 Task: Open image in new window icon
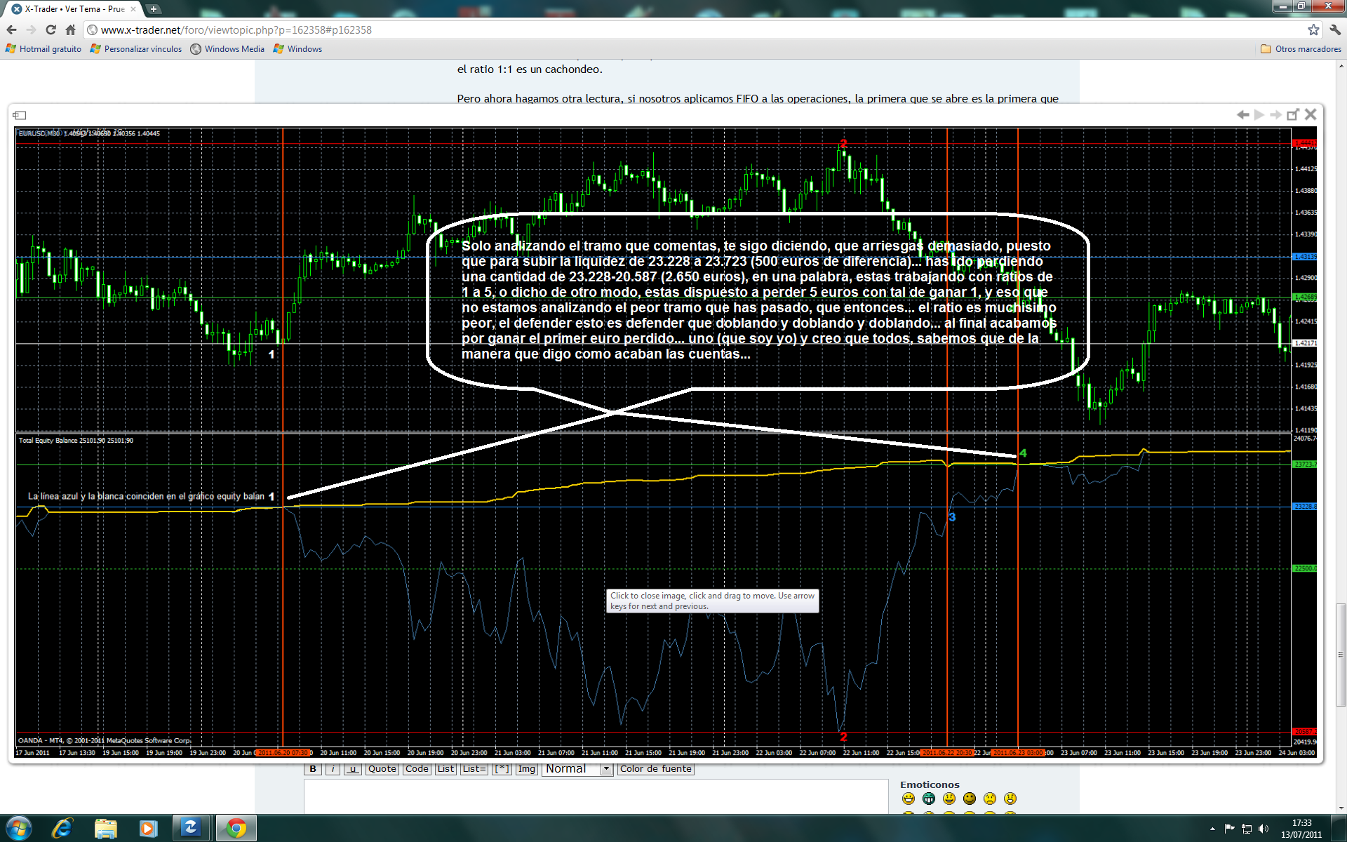coord(1292,114)
